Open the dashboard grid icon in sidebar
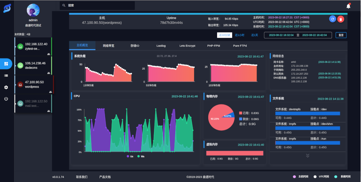This screenshot has width=361, height=182. [6, 64]
